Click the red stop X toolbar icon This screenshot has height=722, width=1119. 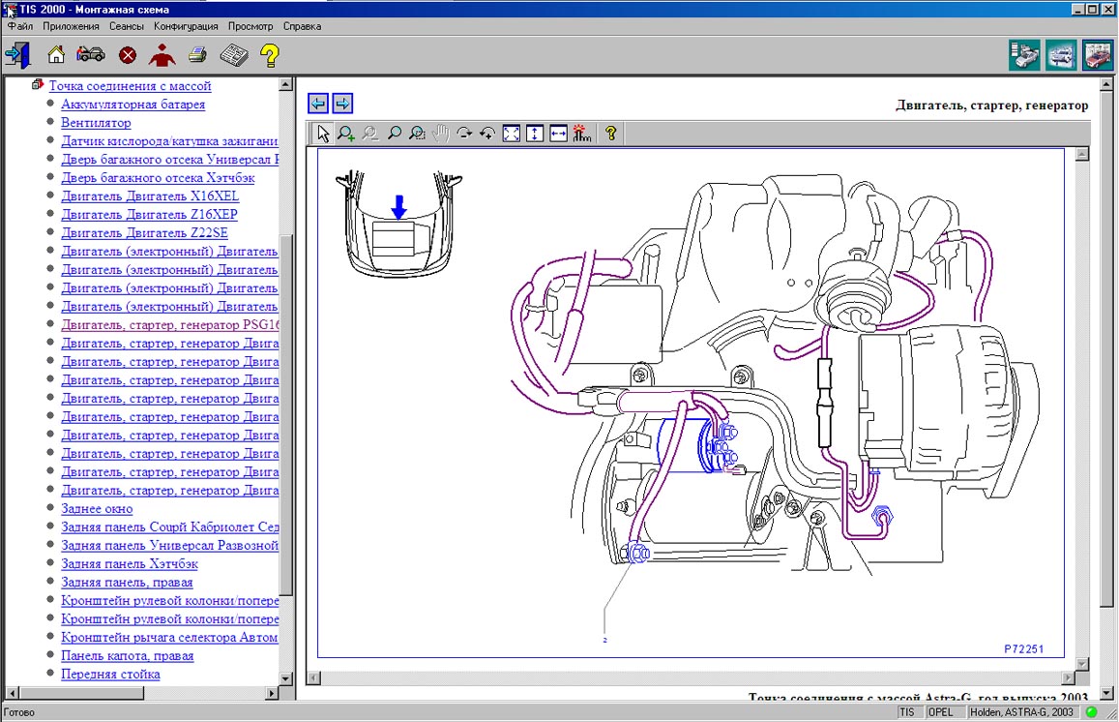point(128,55)
